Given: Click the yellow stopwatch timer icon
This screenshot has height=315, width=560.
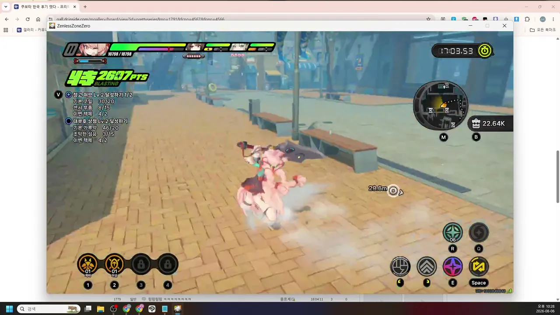Looking at the screenshot, I should (485, 50).
